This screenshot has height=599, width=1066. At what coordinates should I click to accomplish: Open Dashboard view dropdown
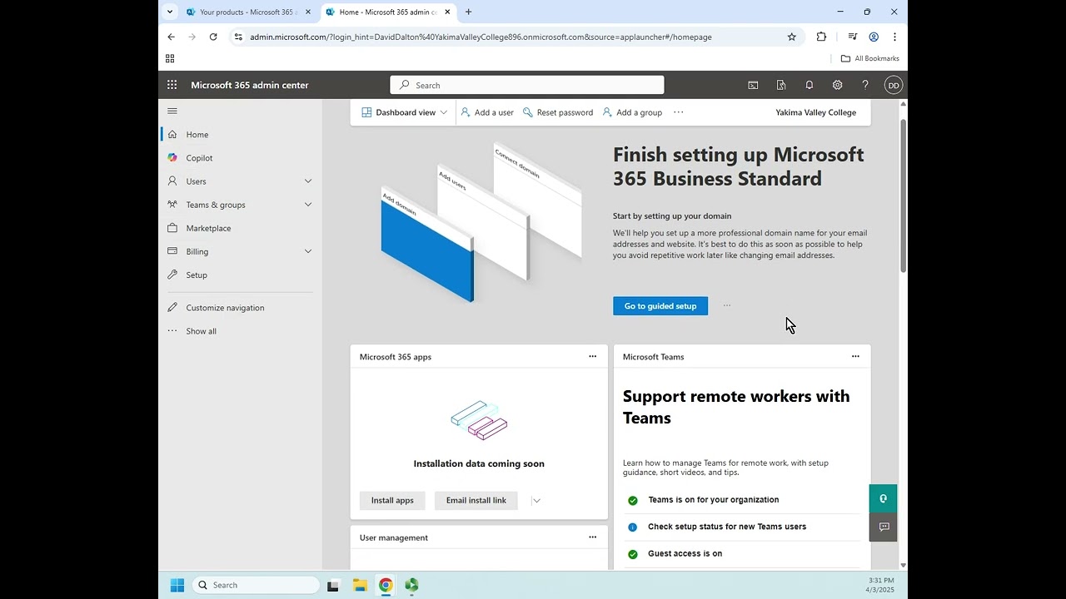pos(405,112)
